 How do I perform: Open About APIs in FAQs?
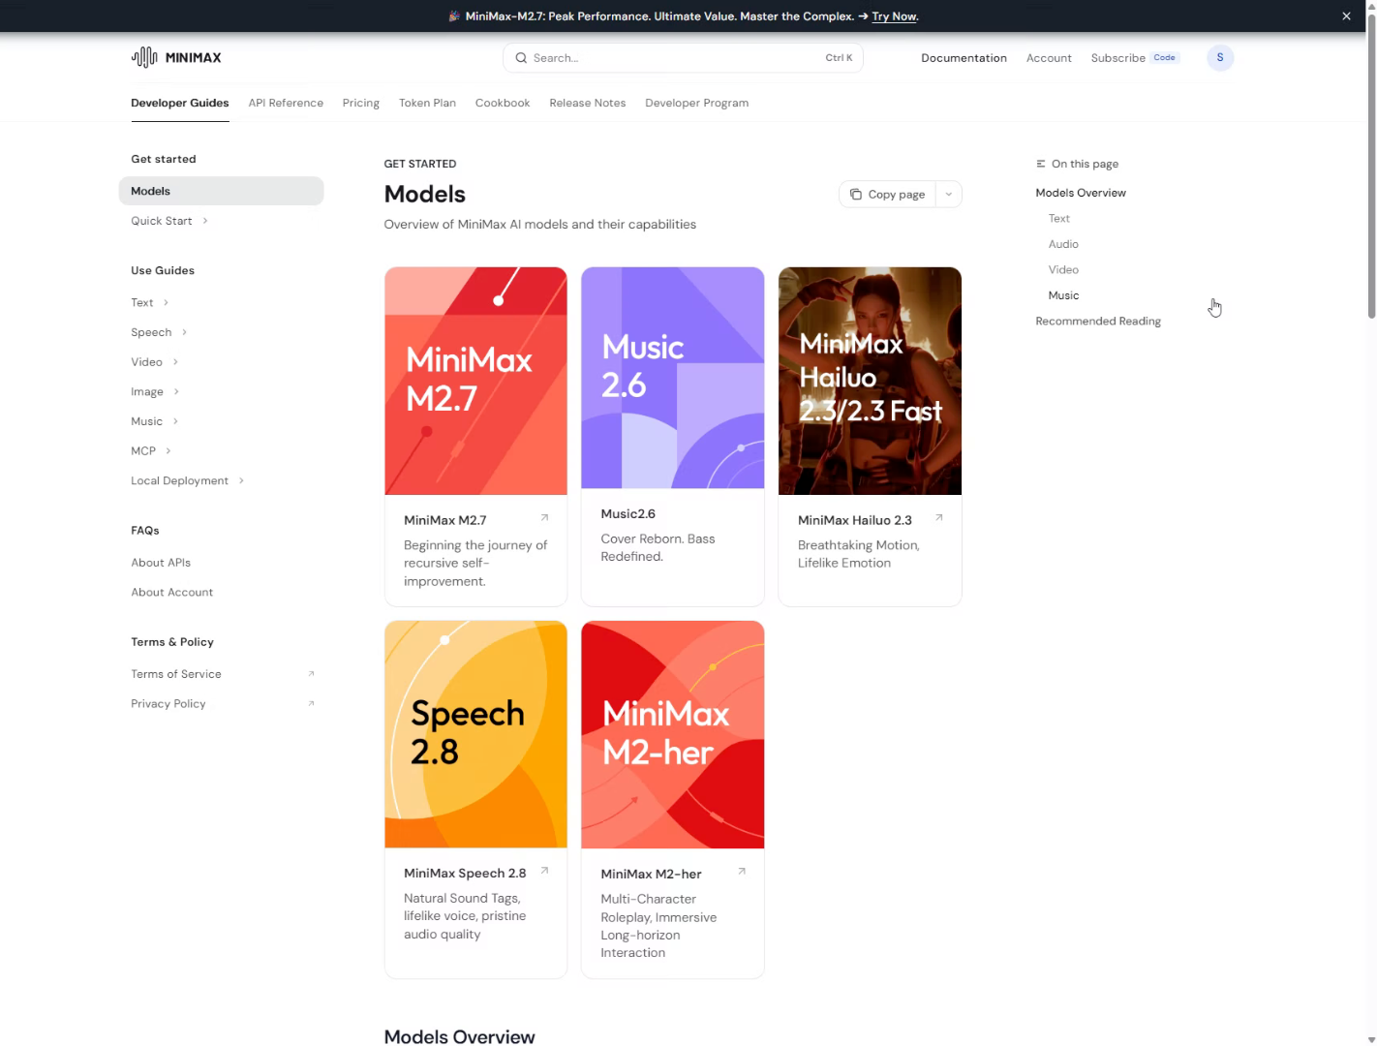[161, 563]
